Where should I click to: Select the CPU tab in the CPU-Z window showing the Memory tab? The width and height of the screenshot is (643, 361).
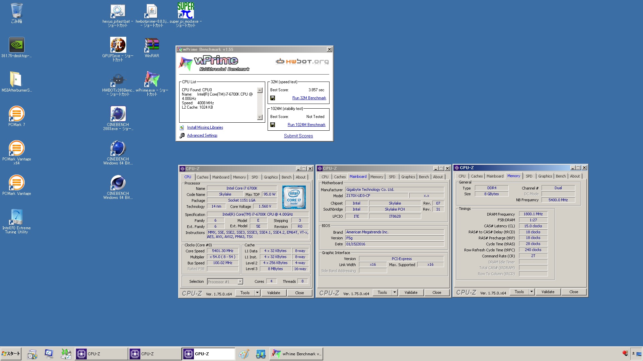click(x=462, y=176)
